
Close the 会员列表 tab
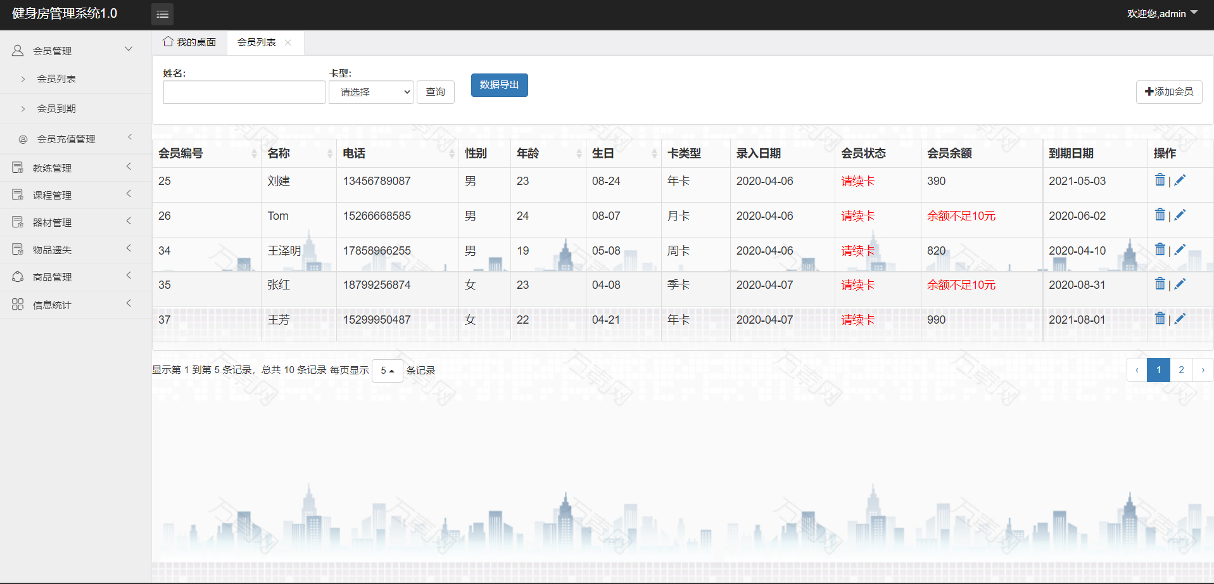tap(288, 42)
